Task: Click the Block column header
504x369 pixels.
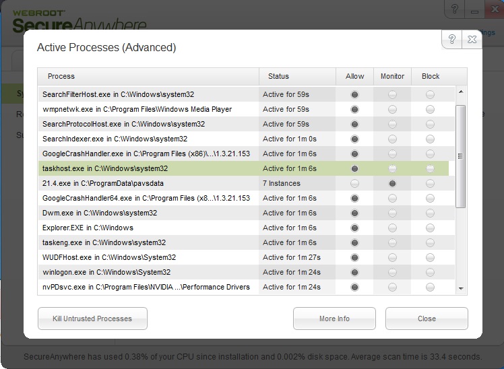Action: point(431,77)
